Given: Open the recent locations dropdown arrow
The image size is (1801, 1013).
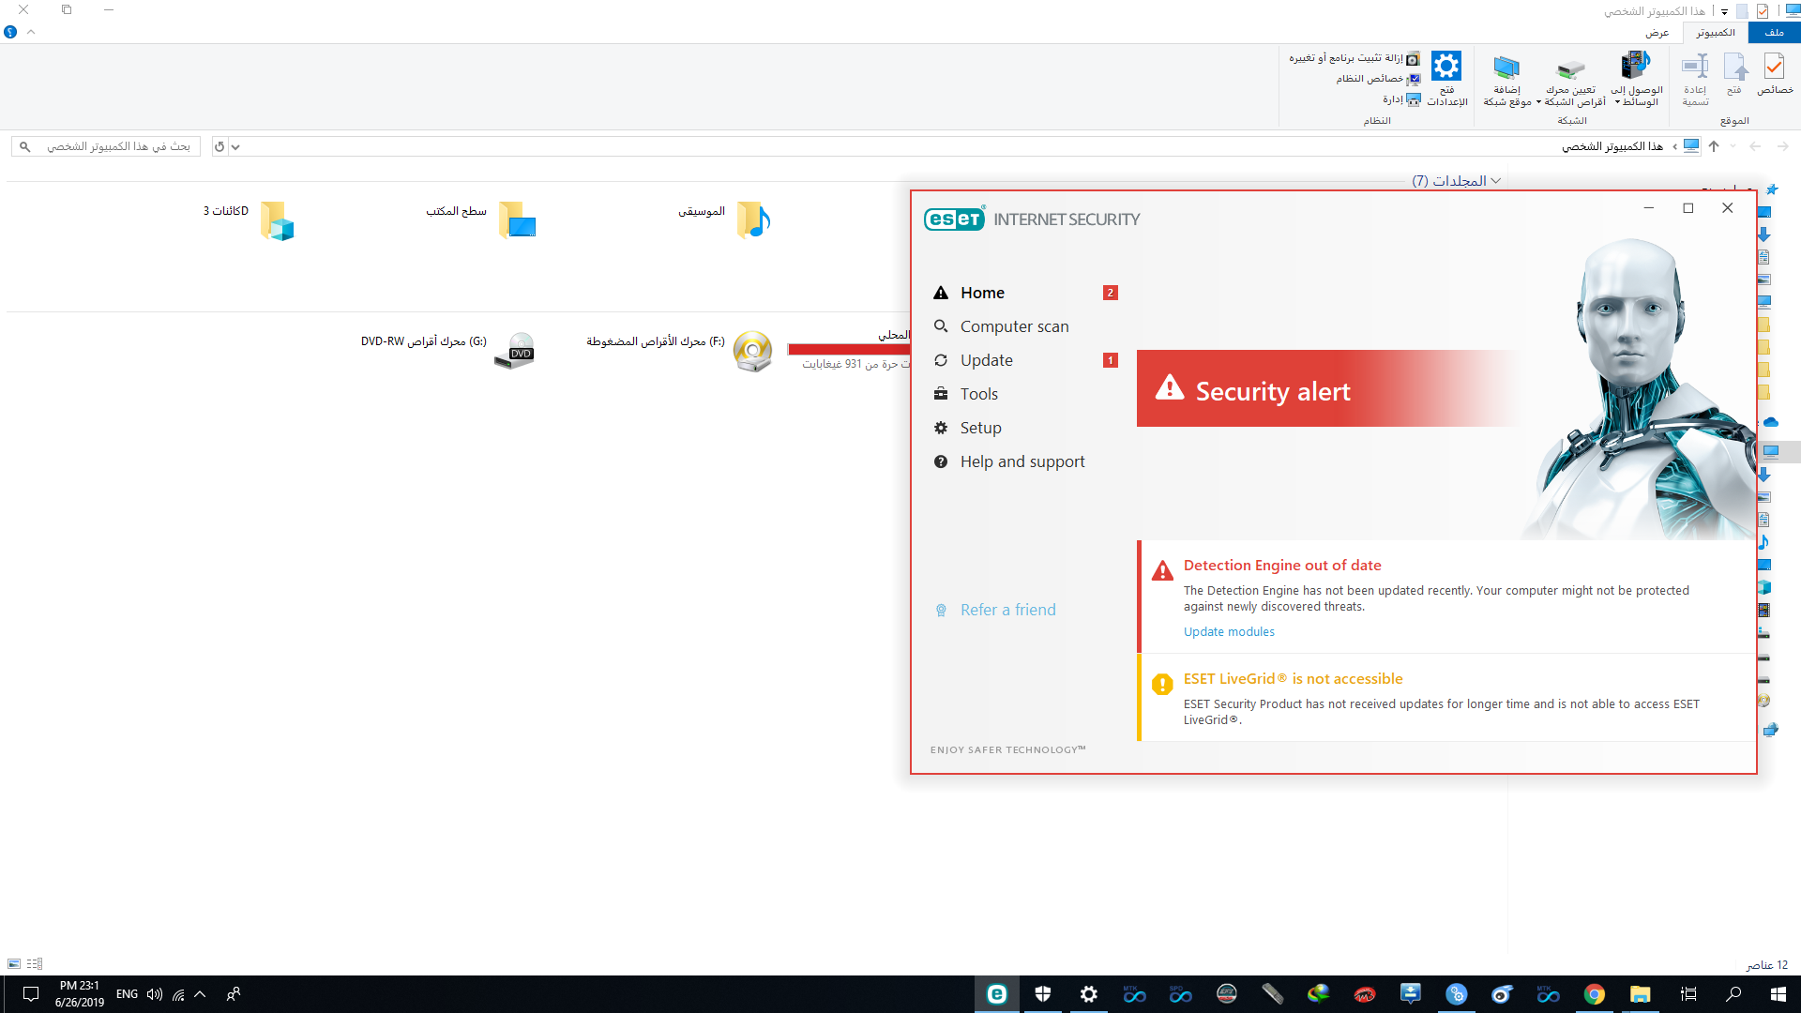Looking at the screenshot, I should tap(1733, 146).
